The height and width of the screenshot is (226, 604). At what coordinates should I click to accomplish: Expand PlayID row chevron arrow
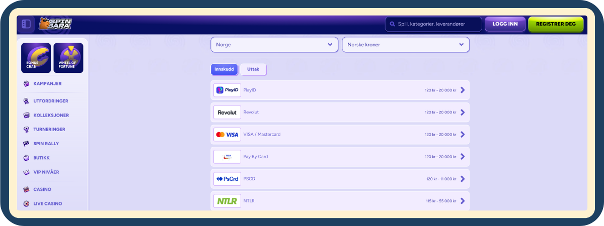[x=463, y=90]
